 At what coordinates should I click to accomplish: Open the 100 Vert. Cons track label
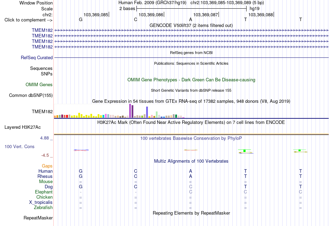pyautogui.click(x=19, y=146)
